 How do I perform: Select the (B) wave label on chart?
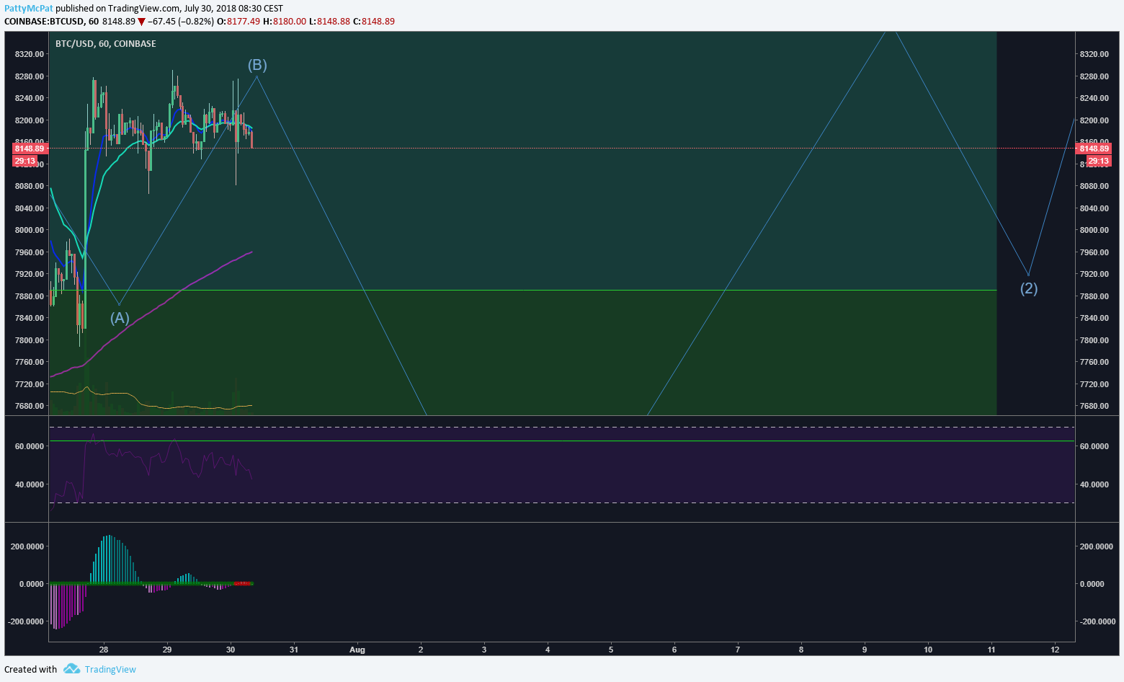coord(257,65)
